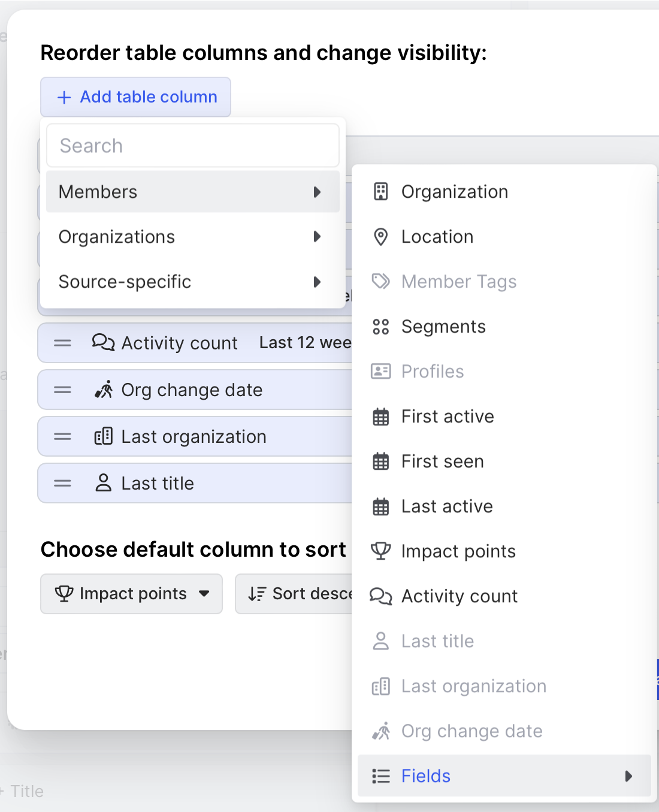Click the Fields list icon
Image resolution: width=659 pixels, height=812 pixels.
(380, 776)
